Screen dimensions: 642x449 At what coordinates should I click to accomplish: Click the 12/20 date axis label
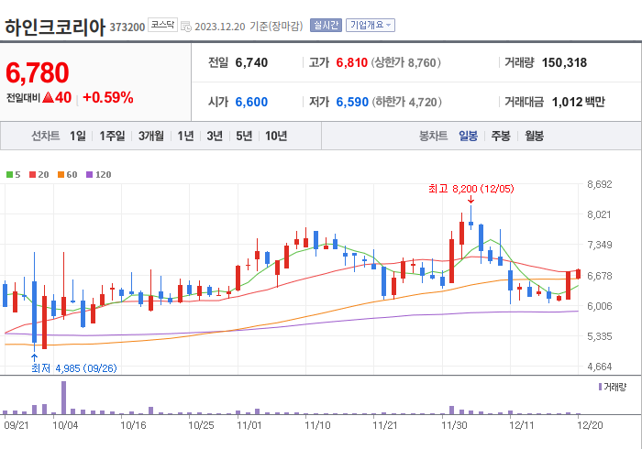pos(590,425)
